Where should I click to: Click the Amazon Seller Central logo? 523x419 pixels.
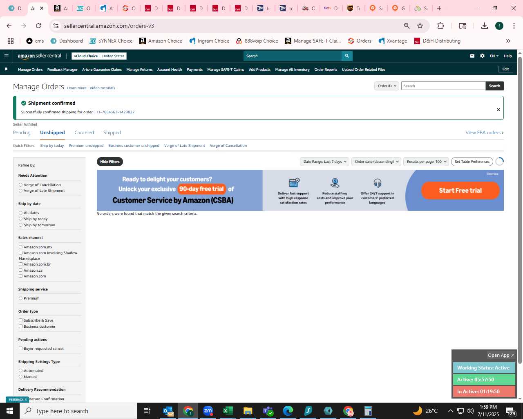(40, 56)
